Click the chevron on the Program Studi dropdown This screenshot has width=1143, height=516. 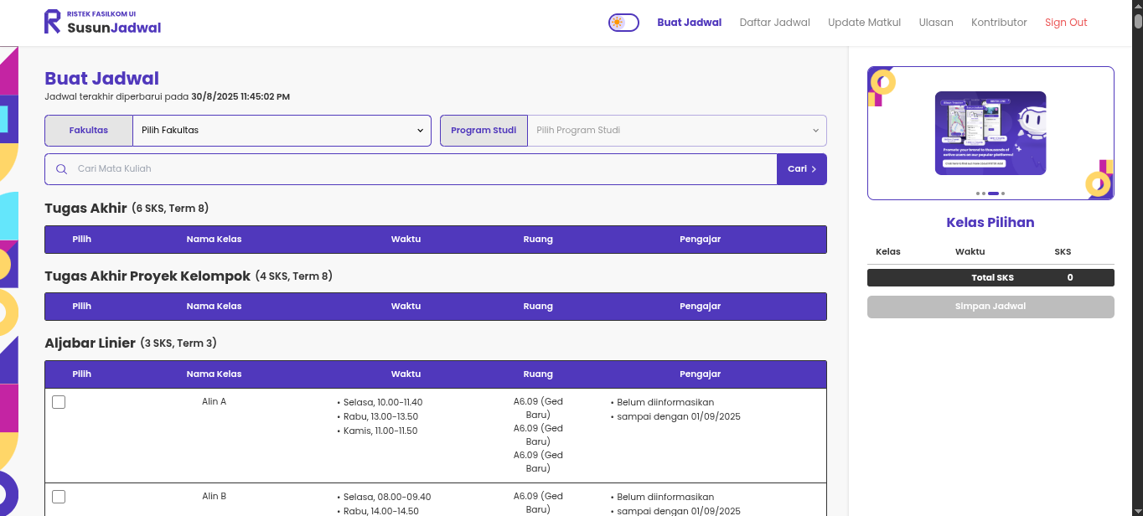tap(815, 131)
